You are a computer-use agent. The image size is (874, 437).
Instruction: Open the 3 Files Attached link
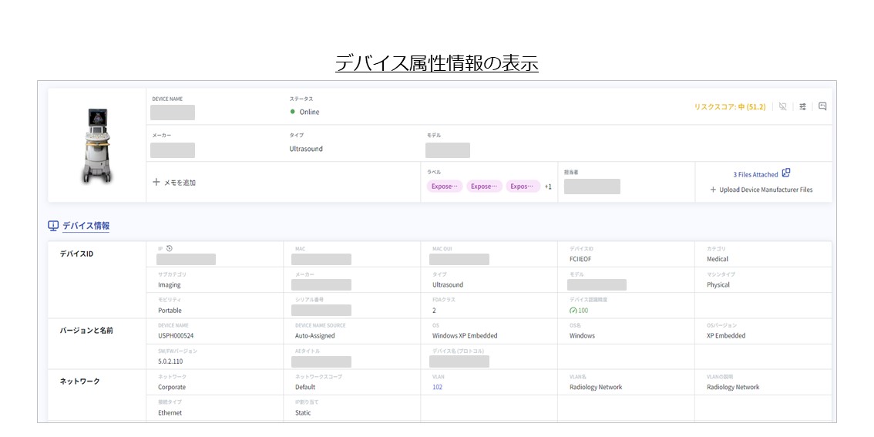click(755, 174)
